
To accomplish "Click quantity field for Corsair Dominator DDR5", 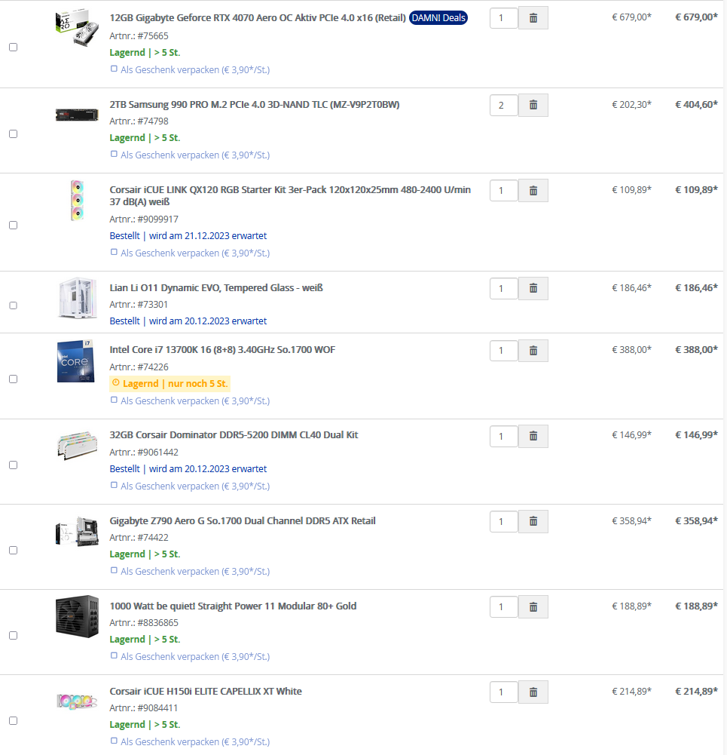I will [504, 436].
